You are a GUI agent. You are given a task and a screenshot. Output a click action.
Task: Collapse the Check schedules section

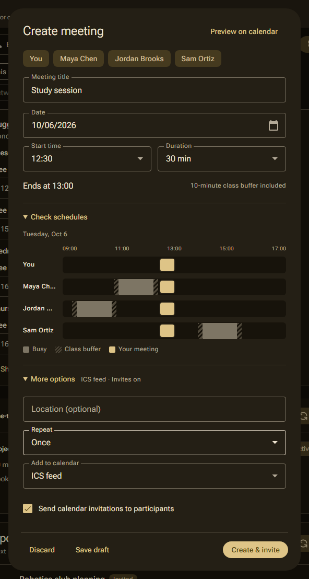[55, 217]
